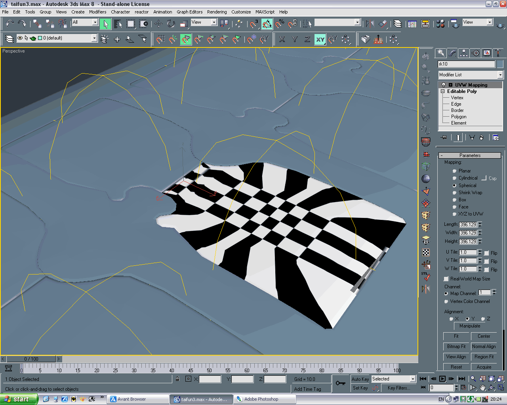The height and width of the screenshot is (405, 507).
Task: Click Configure Modifier Sets icon
Action: pos(496,138)
